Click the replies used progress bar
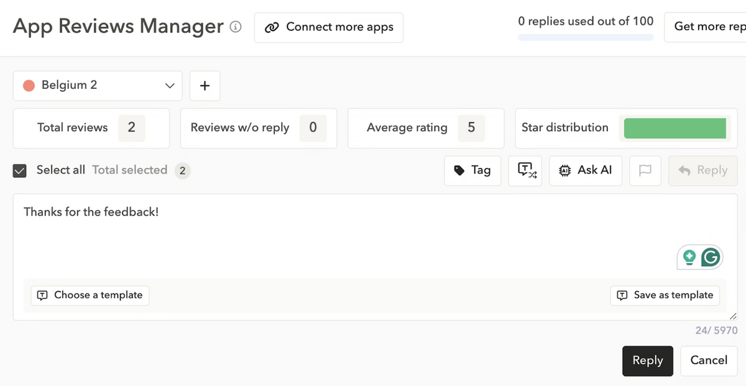Viewport: 746px width, 386px height. 586,37
